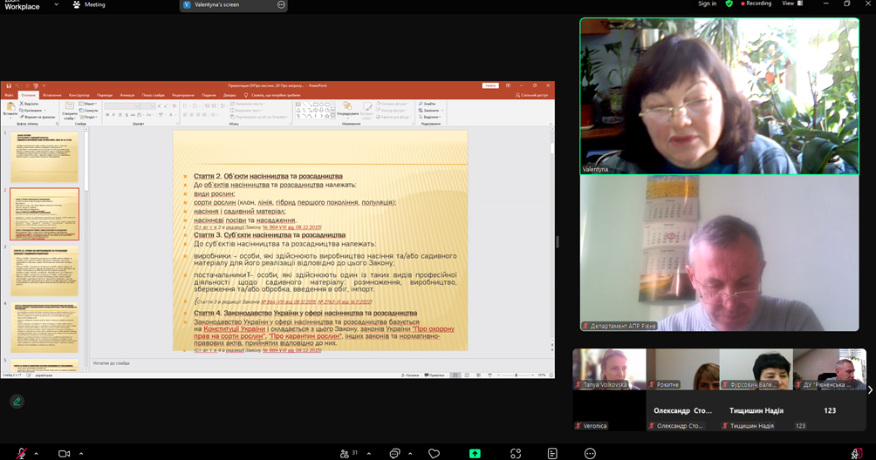The width and height of the screenshot is (876, 460).
Task: Click the annotation pencil icon
Action: coord(17,402)
